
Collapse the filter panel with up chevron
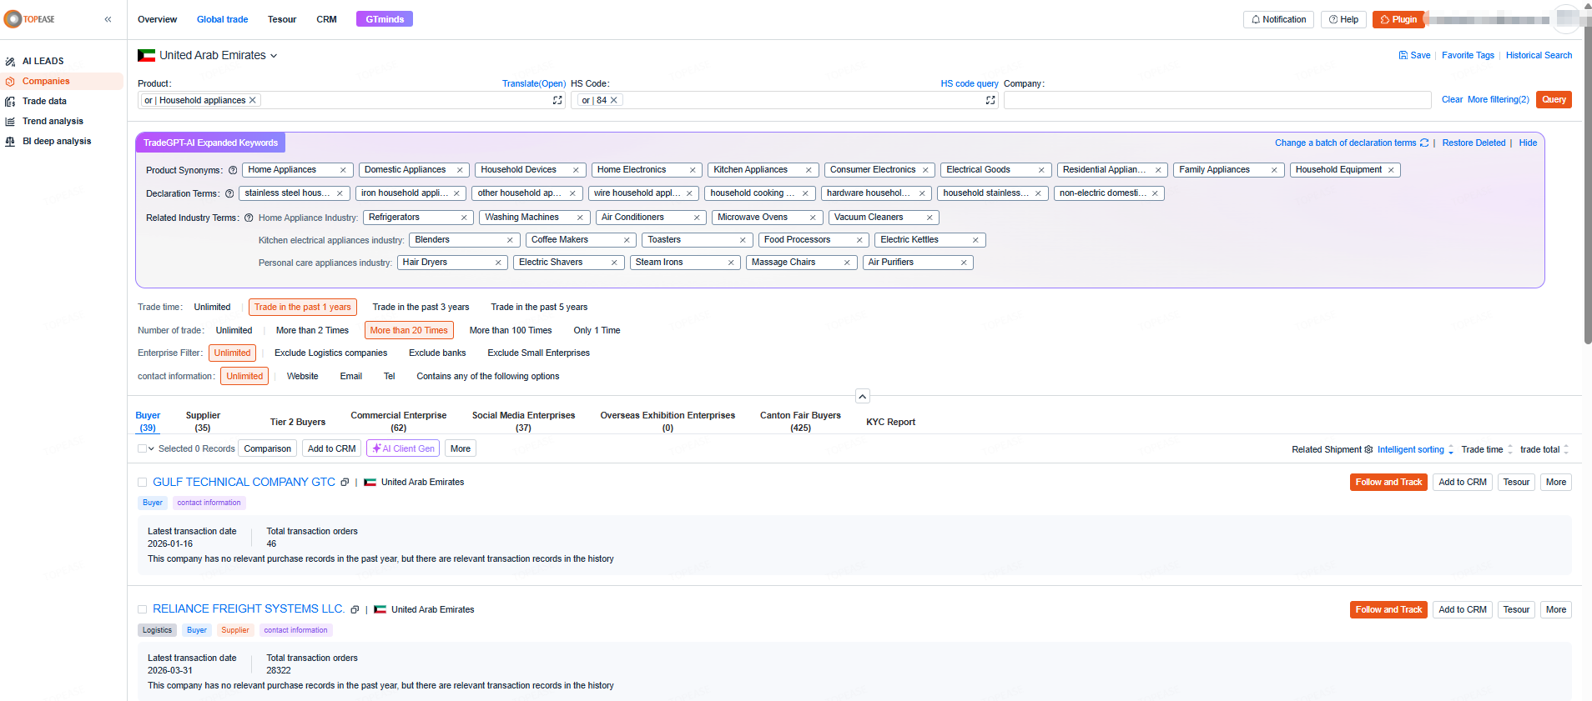[x=863, y=397]
